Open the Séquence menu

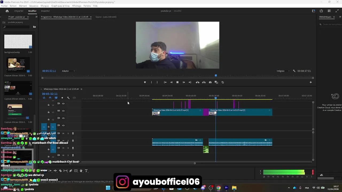pyautogui.click(x=34, y=6)
